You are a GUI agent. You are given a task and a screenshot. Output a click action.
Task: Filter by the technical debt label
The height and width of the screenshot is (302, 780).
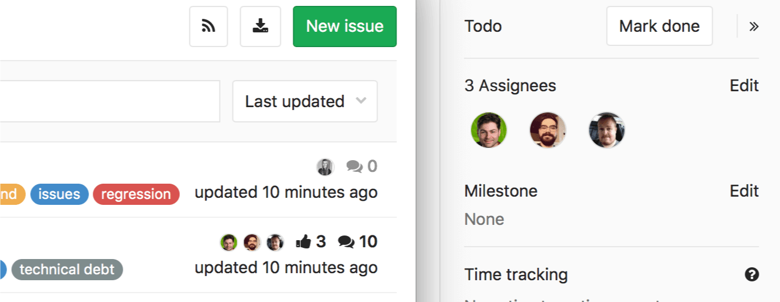67,270
